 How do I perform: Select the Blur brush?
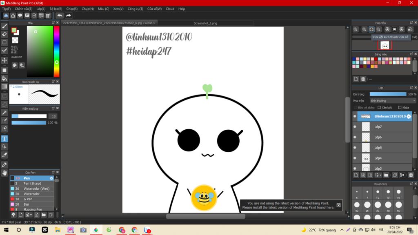coord(32,204)
